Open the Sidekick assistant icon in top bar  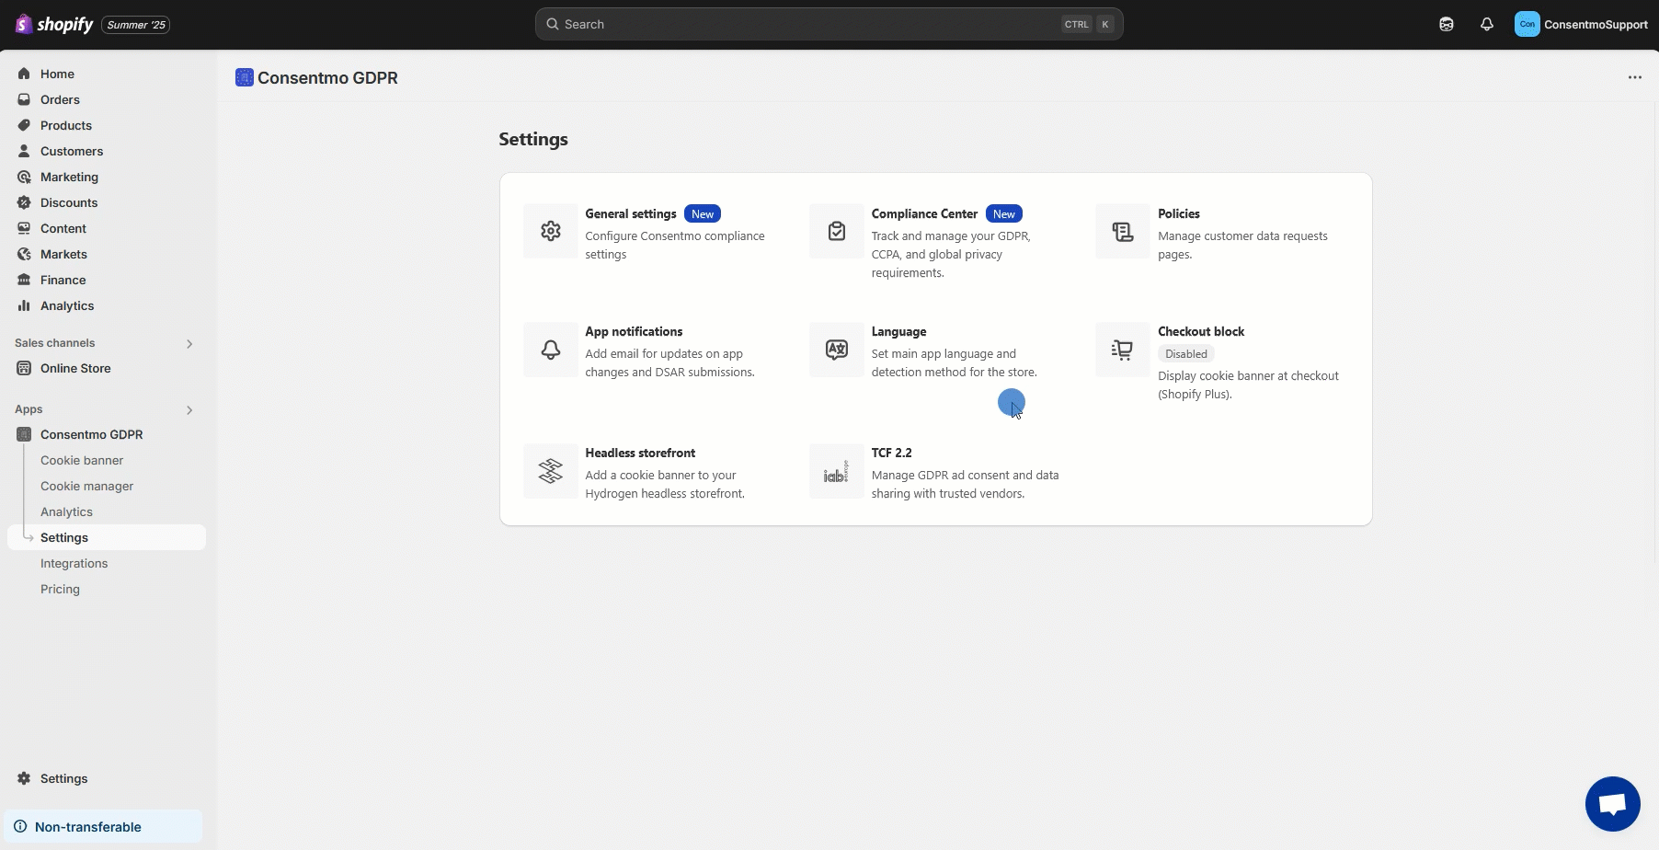click(1447, 25)
